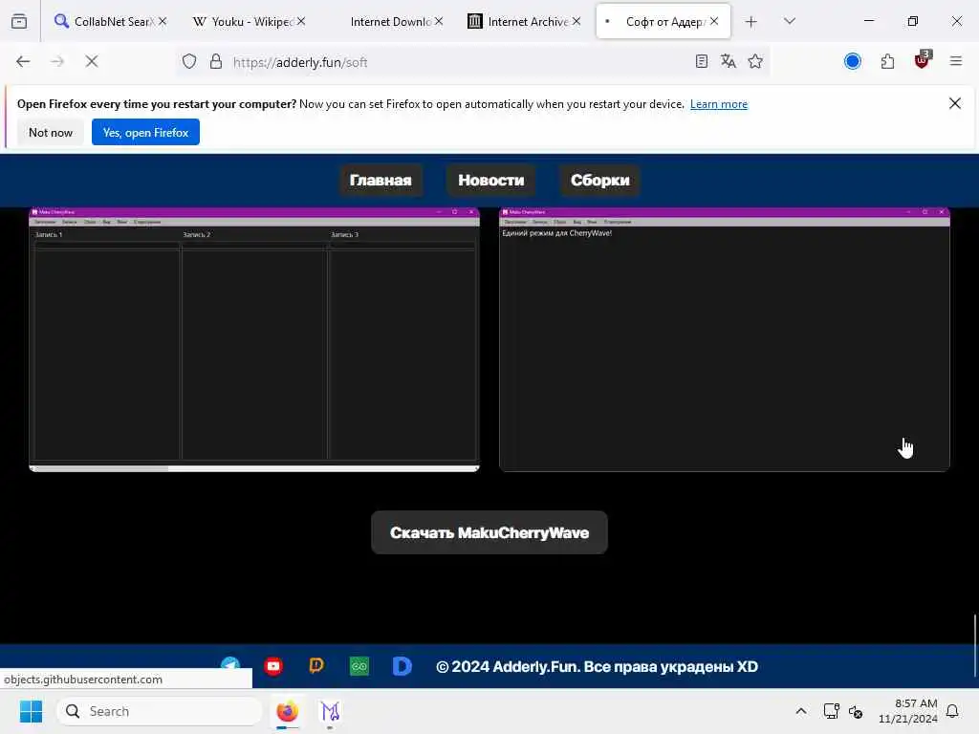The height and width of the screenshot is (734, 979).
Task: Open uBlock Origin extension icon
Action: pos(923,60)
